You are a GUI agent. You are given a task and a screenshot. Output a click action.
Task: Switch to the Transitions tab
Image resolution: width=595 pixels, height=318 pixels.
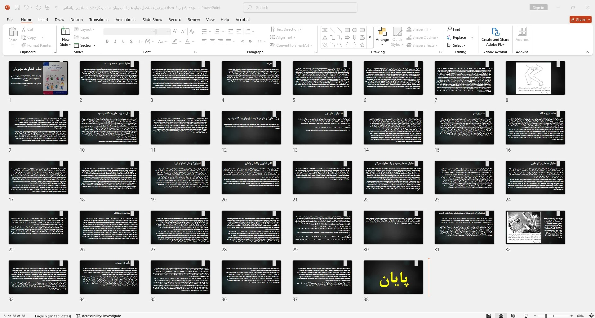(99, 19)
